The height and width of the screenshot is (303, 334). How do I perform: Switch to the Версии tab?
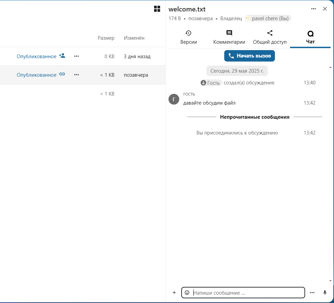tap(189, 37)
